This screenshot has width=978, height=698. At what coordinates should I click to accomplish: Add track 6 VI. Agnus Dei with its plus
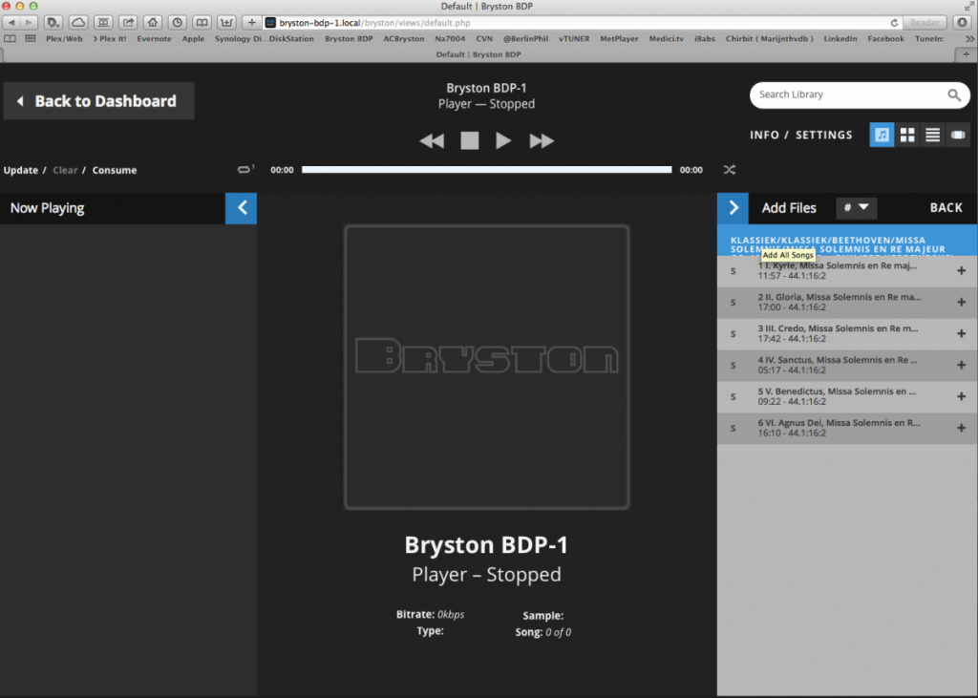pos(961,428)
